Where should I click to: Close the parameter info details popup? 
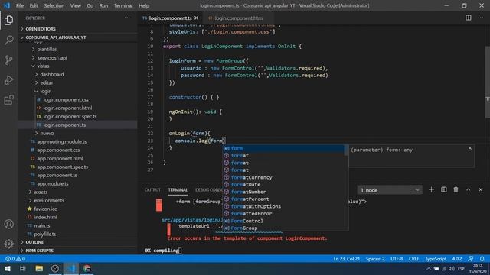469,148
